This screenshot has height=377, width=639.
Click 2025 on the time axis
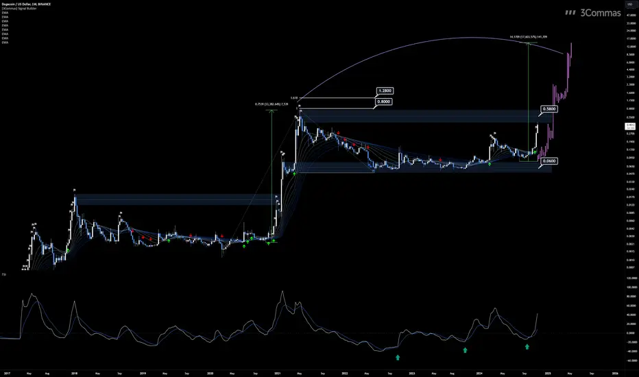coord(548,373)
